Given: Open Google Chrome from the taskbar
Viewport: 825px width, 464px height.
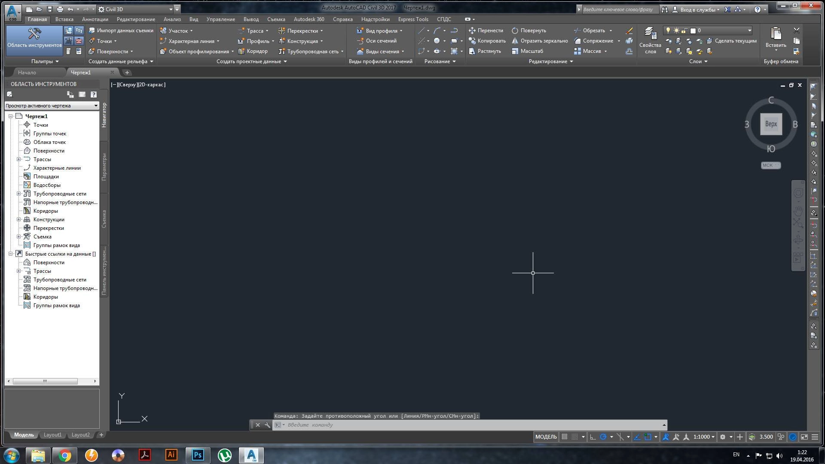Looking at the screenshot, I should pyautogui.click(x=65, y=455).
